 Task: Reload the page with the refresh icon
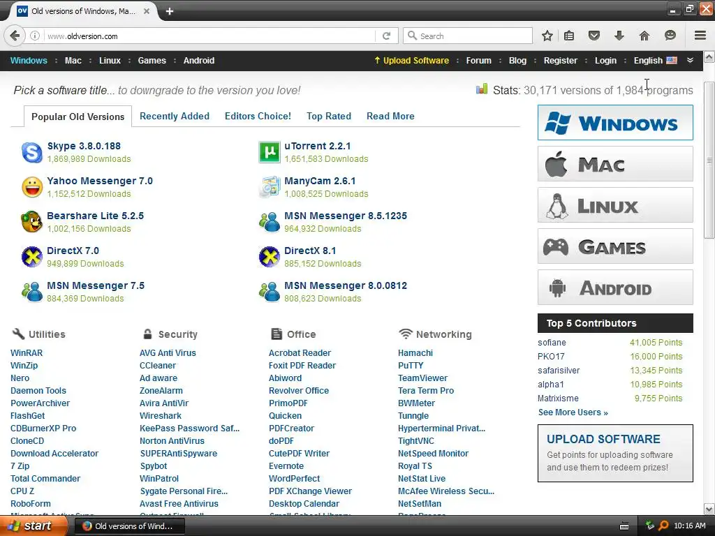coord(386,36)
